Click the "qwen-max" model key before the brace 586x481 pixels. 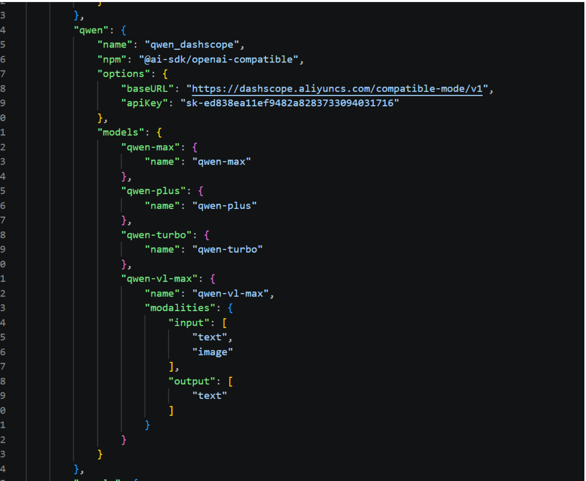pyautogui.click(x=150, y=147)
